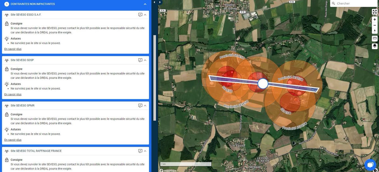Click the Astuces lightbulb icon in SDSP card
The height and width of the screenshot is (172, 379).
[7, 84]
